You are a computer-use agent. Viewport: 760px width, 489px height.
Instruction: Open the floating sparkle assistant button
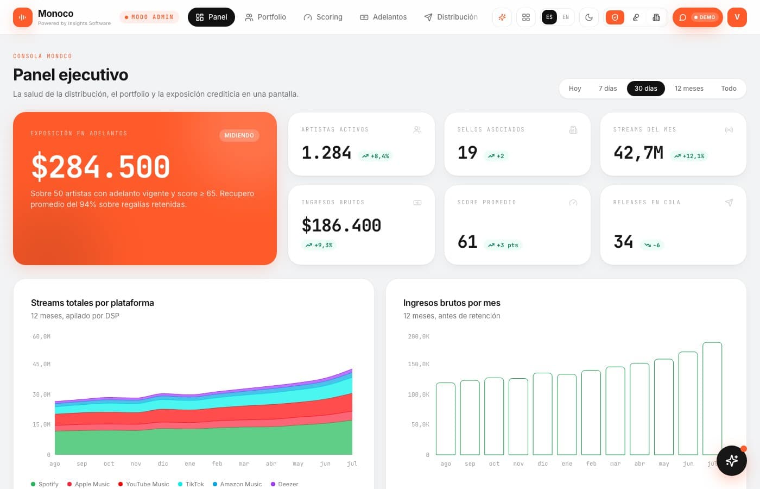point(732,461)
